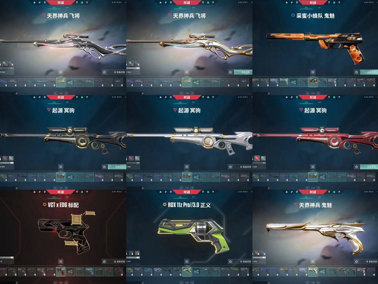Open the store cart icon above 天界神兵 鬼魅
Screen dimensions: 378x284
[x=339, y=192]
